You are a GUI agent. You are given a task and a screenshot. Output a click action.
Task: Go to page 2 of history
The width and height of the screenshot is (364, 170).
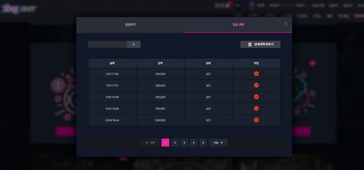pos(175,143)
